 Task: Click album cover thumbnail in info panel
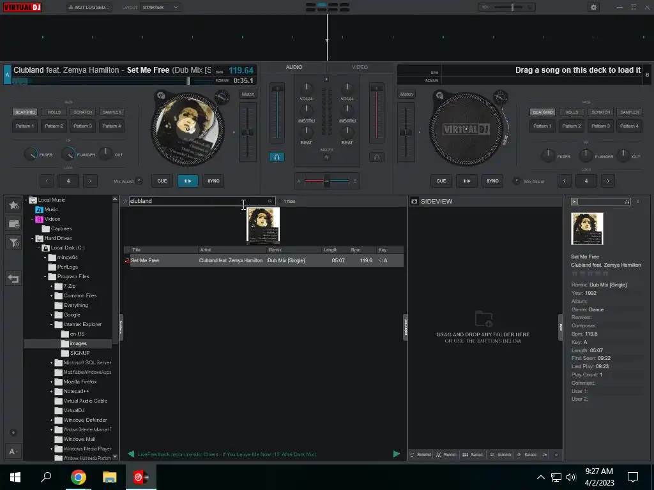587,228
